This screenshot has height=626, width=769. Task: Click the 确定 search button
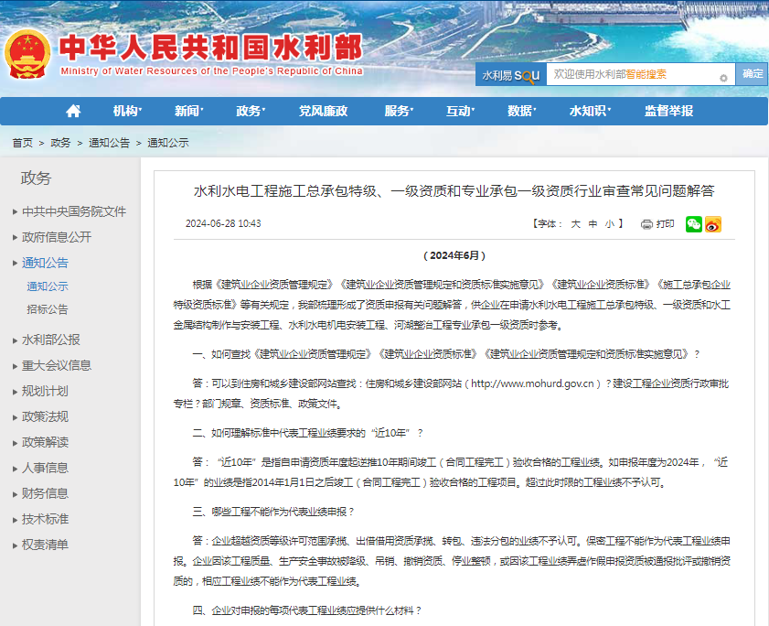tap(752, 73)
